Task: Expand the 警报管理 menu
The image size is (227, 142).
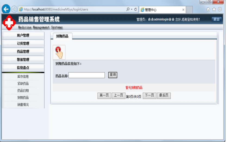Action: [x=23, y=60]
